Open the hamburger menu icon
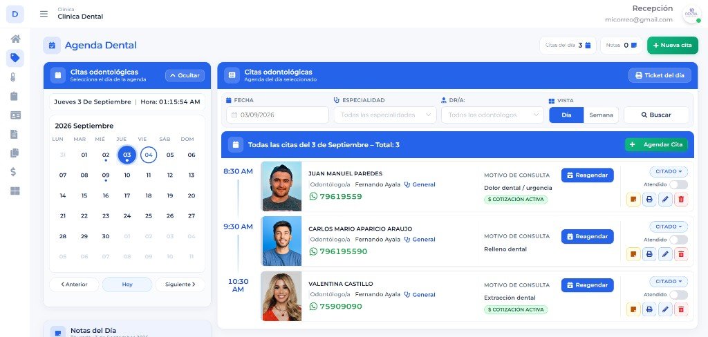The image size is (708, 337). point(44,14)
